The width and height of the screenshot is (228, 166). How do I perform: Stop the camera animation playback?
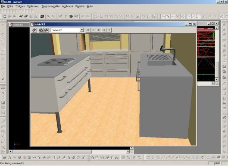click(98, 30)
